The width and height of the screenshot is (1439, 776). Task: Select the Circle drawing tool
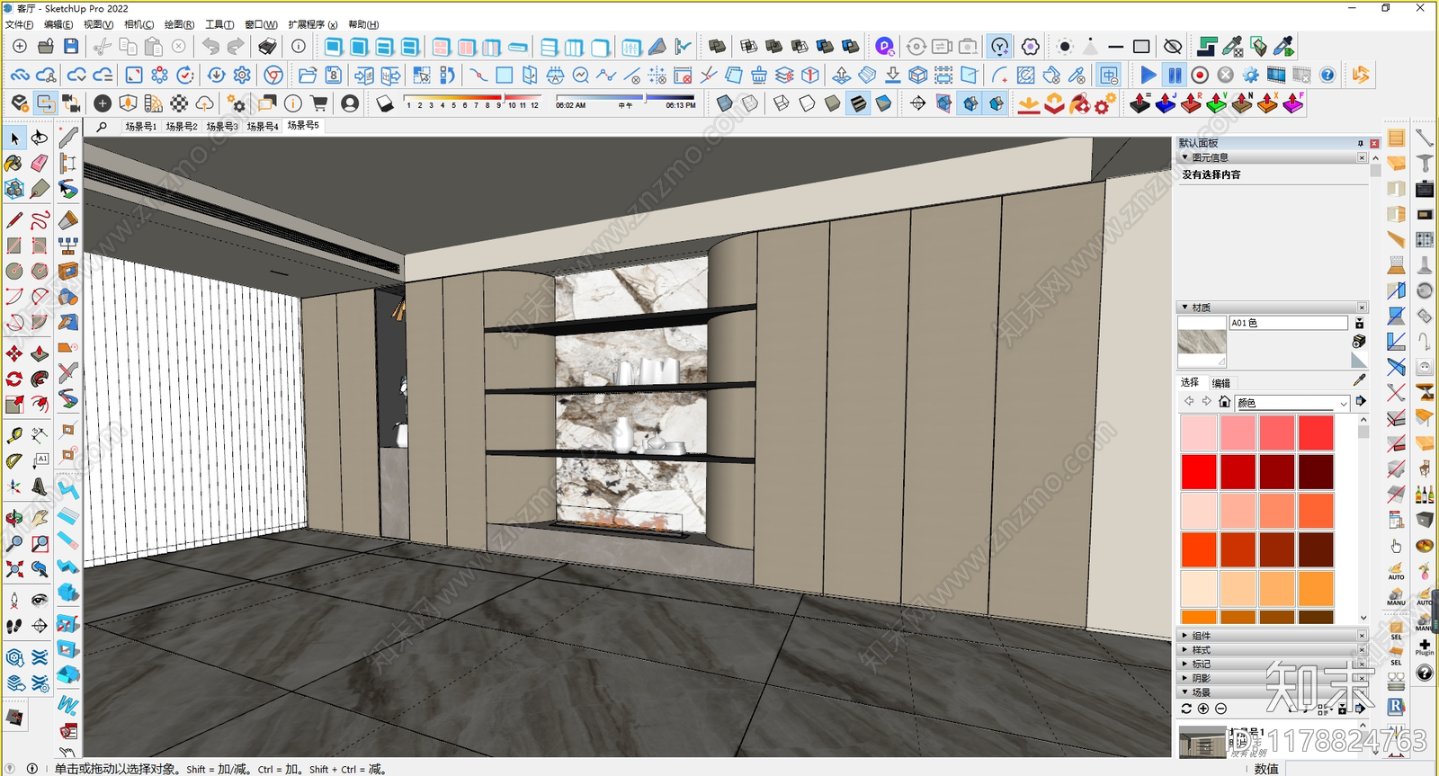(14, 271)
